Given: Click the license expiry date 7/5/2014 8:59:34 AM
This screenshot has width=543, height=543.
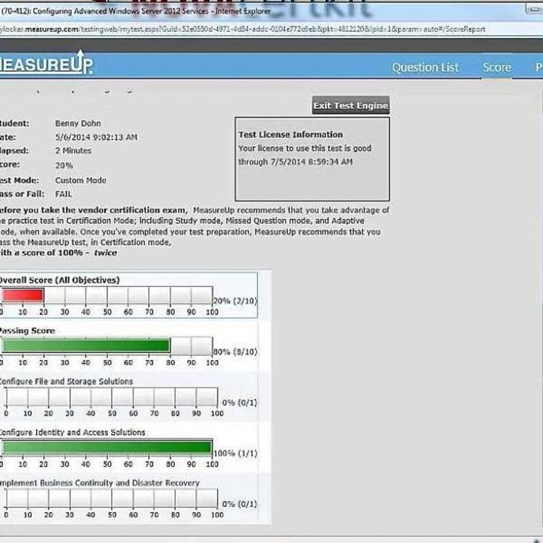Looking at the screenshot, I should tap(312, 162).
